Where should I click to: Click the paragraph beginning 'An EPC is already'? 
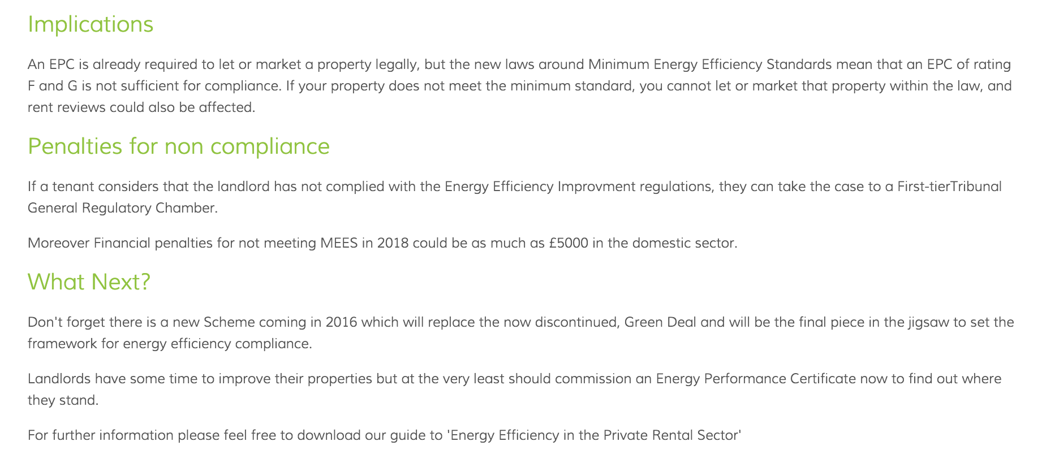520,86
